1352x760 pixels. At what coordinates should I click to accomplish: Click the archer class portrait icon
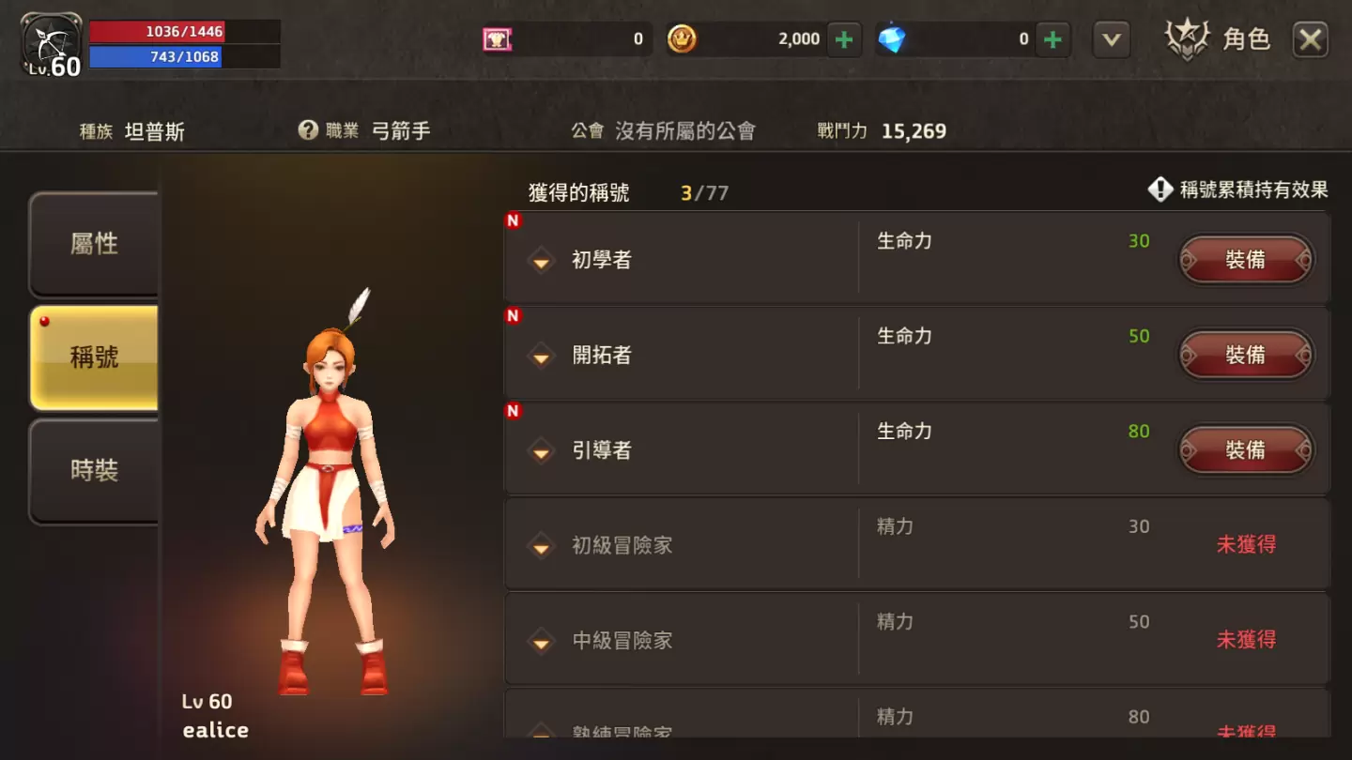[x=52, y=45]
